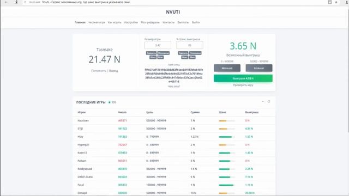Click the green Выиграли result banner
Viewport: 349px width, 196px height.
(243, 78)
